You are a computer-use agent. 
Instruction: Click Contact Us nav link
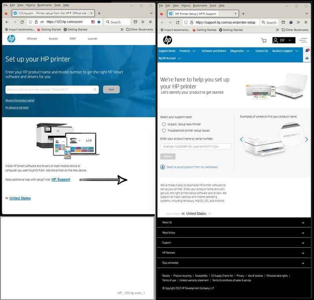261,51
